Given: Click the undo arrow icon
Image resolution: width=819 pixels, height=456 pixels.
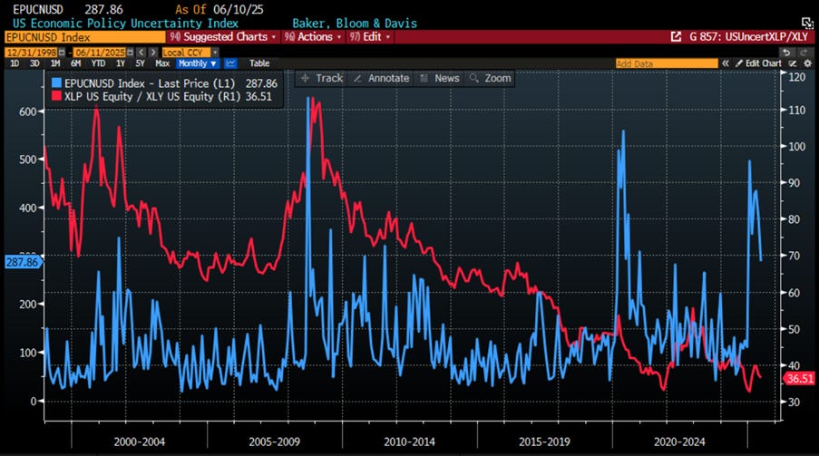Looking at the screenshot, I should pyautogui.click(x=786, y=53).
